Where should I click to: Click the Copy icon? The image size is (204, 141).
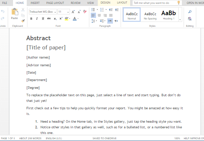tap(23, 16)
